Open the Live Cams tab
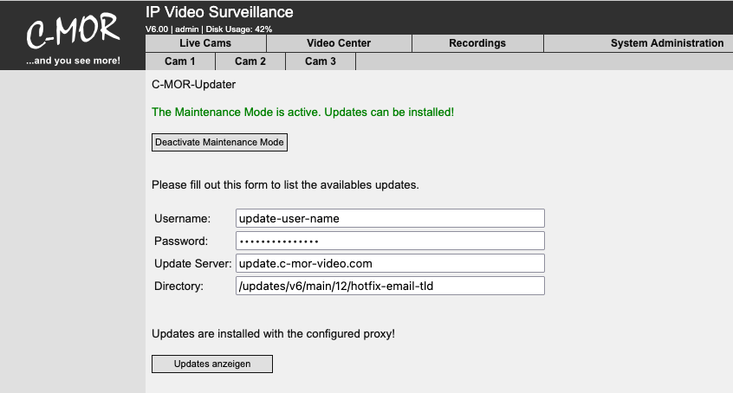Screen dimensions: 733x393 click(205, 43)
